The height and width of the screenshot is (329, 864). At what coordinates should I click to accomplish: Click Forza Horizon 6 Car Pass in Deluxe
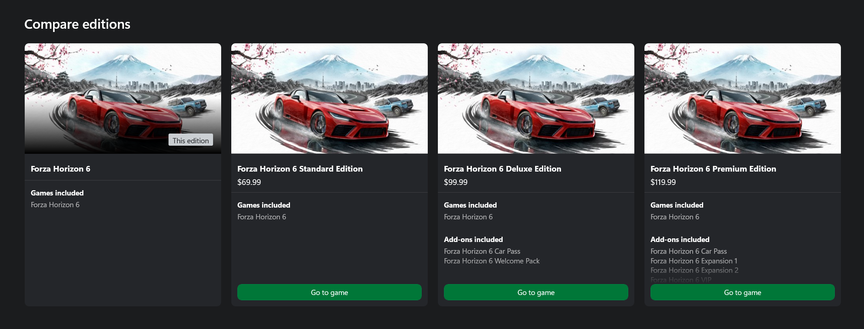coord(482,251)
